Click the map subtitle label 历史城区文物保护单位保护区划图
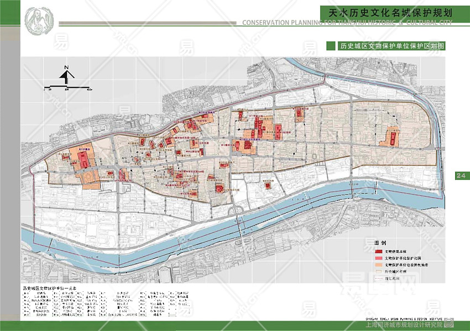This screenshot has width=470, height=331. 393,46
